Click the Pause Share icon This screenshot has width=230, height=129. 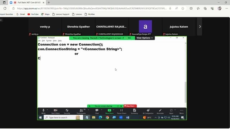click(x=121, y=110)
